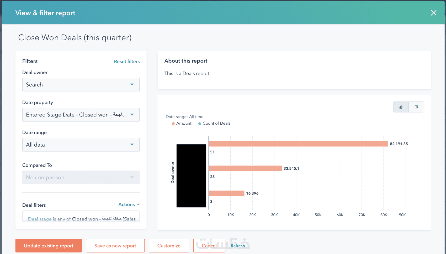Image resolution: width=446 pixels, height=254 pixels.
Task: Click the 90K axis tick label
Action: coord(402,215)
